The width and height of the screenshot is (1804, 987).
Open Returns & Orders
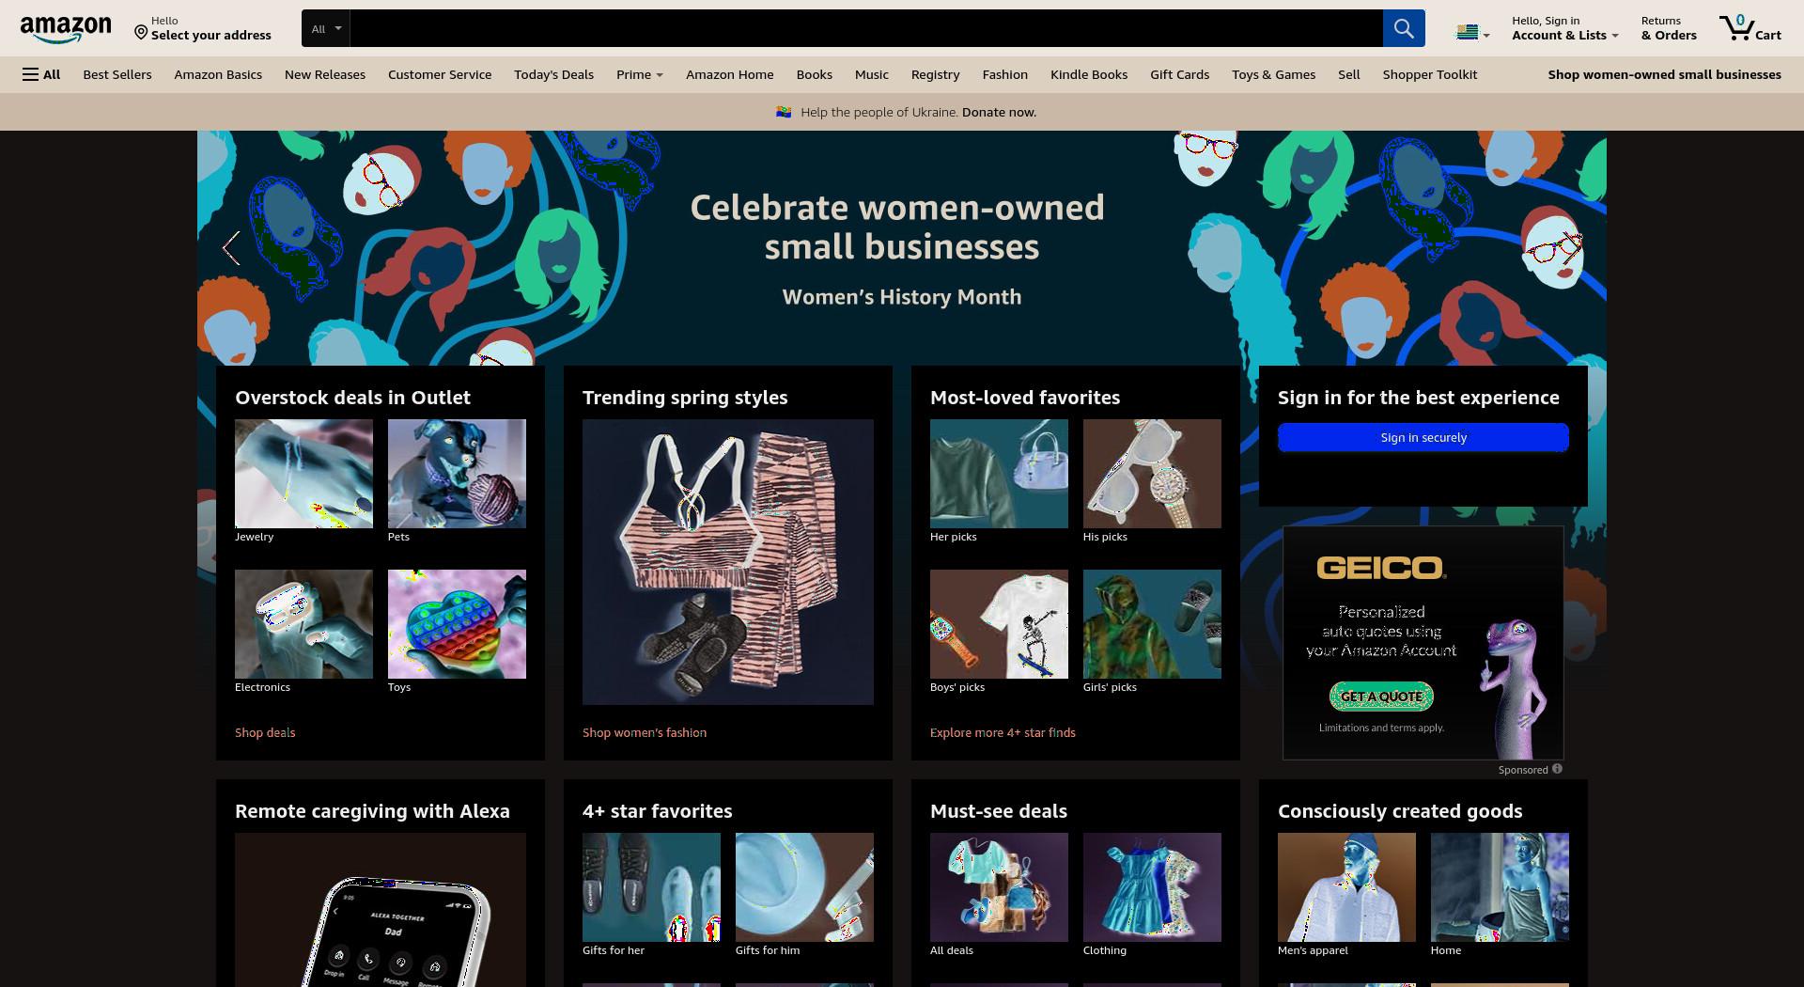[x=1669, y=28]
